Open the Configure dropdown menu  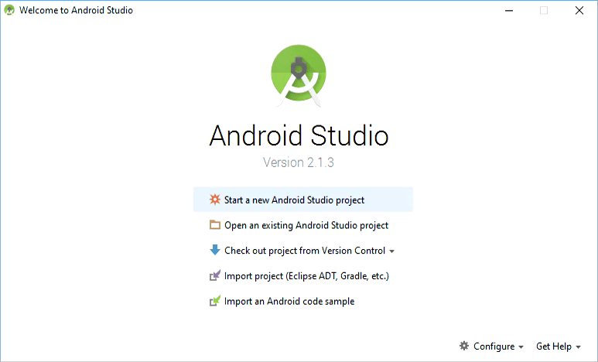point(491,346)
